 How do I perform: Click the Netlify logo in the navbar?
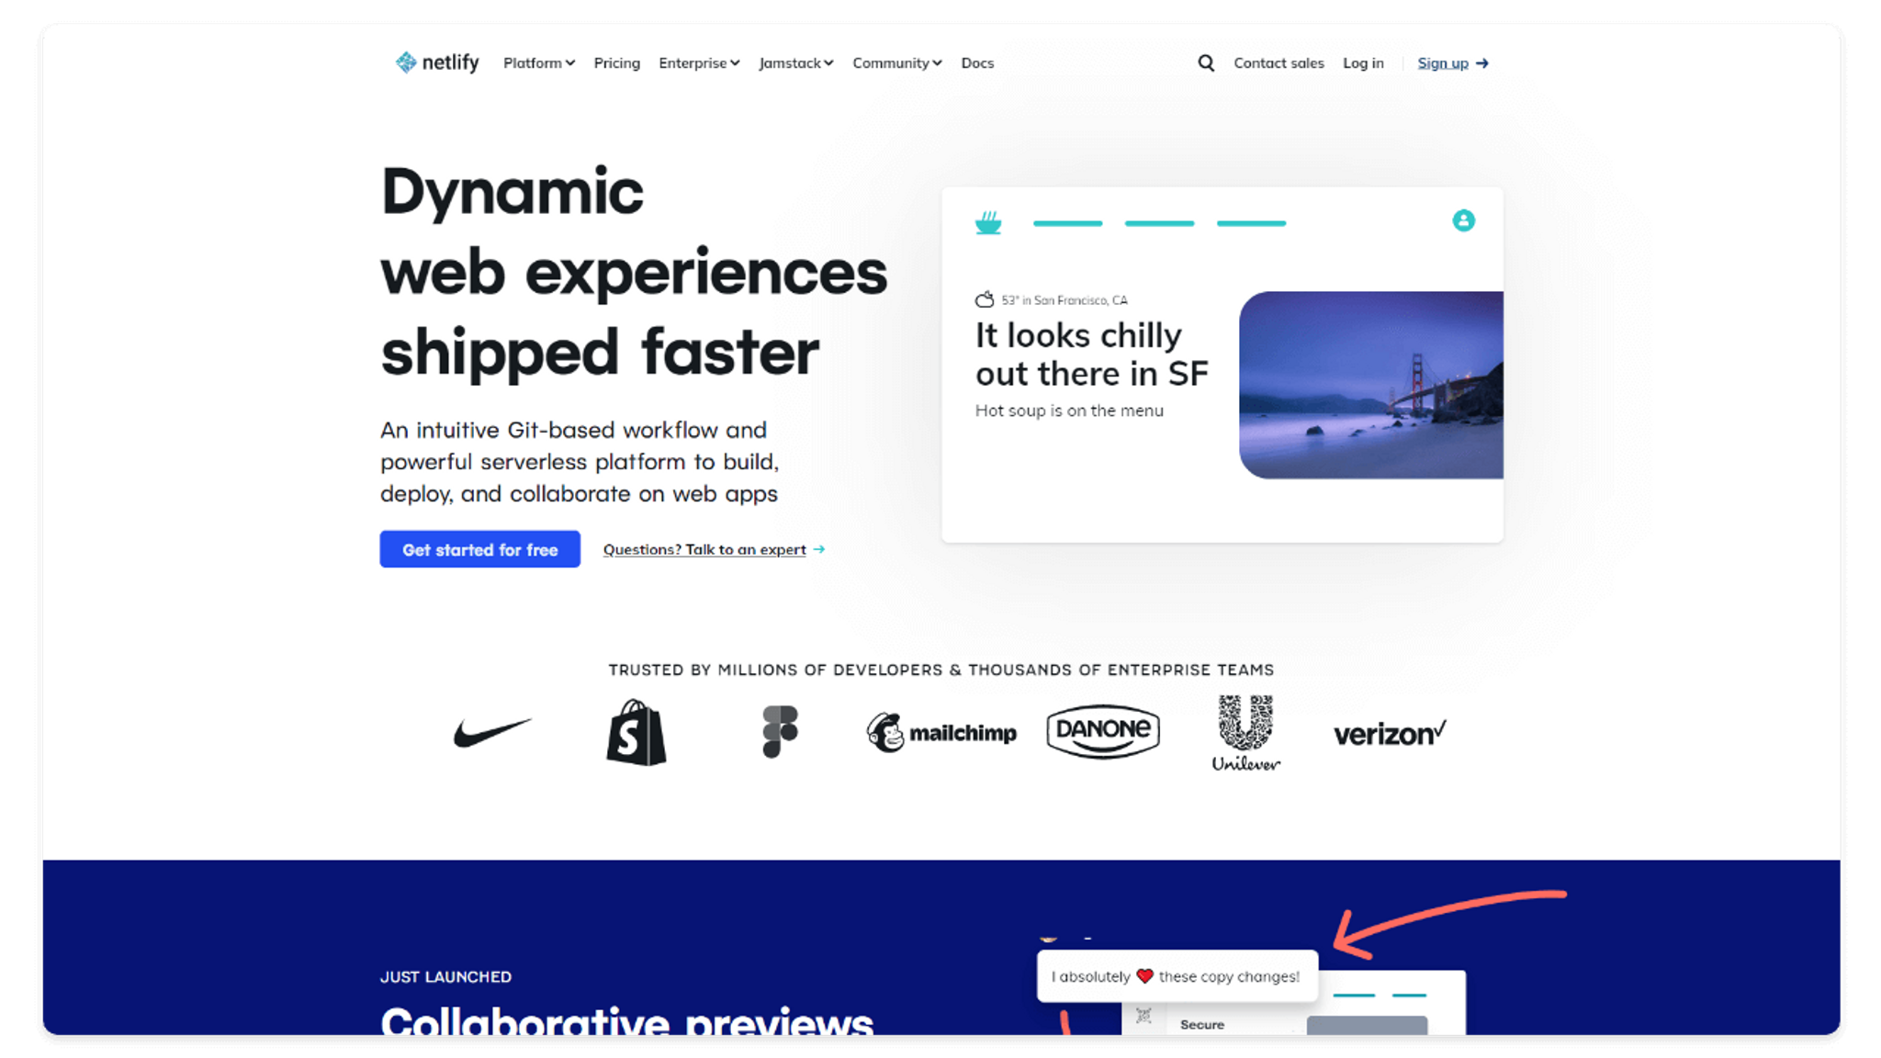[x=437, y=62]
